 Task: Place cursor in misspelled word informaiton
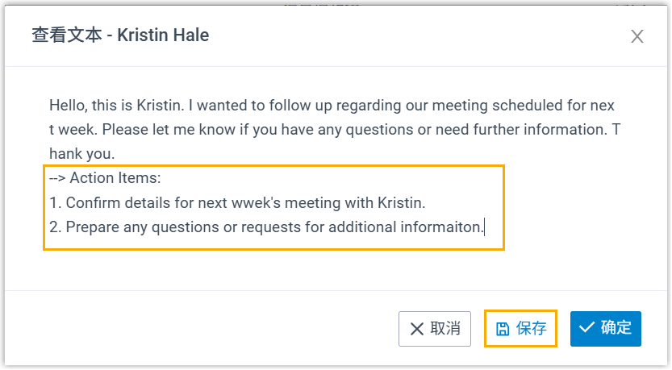[442, 227]
